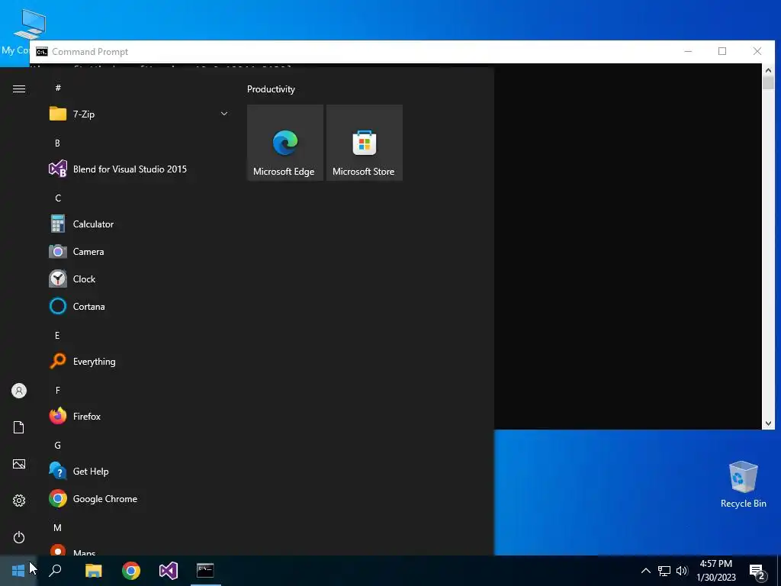
Task: Maximize the Command Prompt window
Action: [722, 51]
